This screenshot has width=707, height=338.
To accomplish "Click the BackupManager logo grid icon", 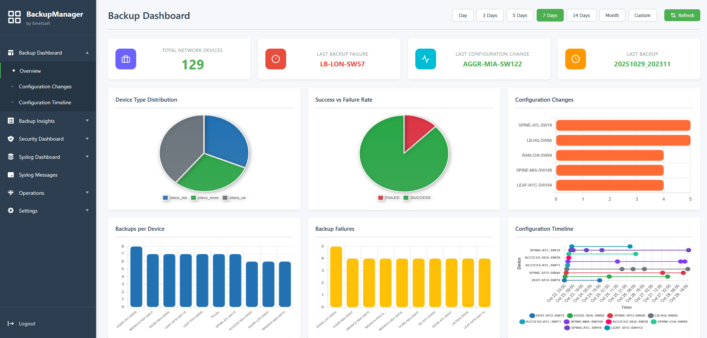I will [14, 17].
